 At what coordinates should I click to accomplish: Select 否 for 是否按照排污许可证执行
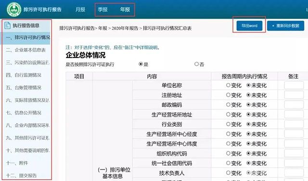pos(196,64)
